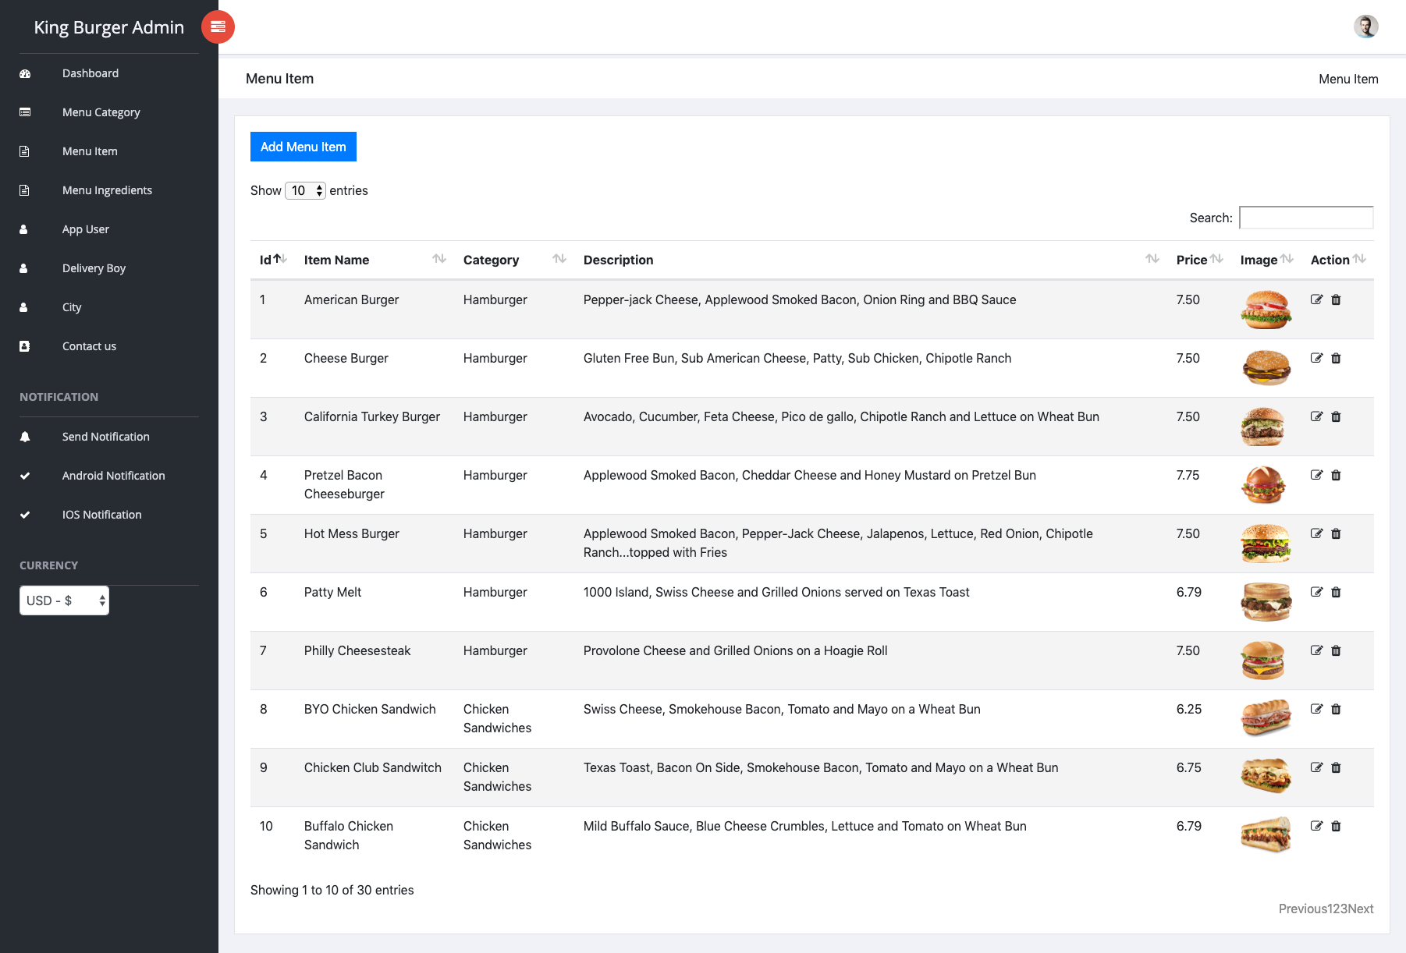
Task: Focus the Search input field
Action: coord(1305,218)
